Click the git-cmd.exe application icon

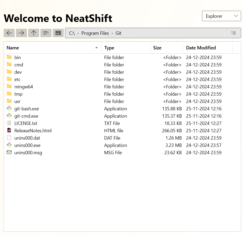click(9, 116)
